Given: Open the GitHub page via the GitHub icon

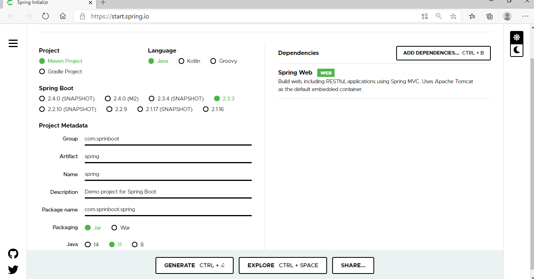Looking at the screenshot, I should pos(13,253).
